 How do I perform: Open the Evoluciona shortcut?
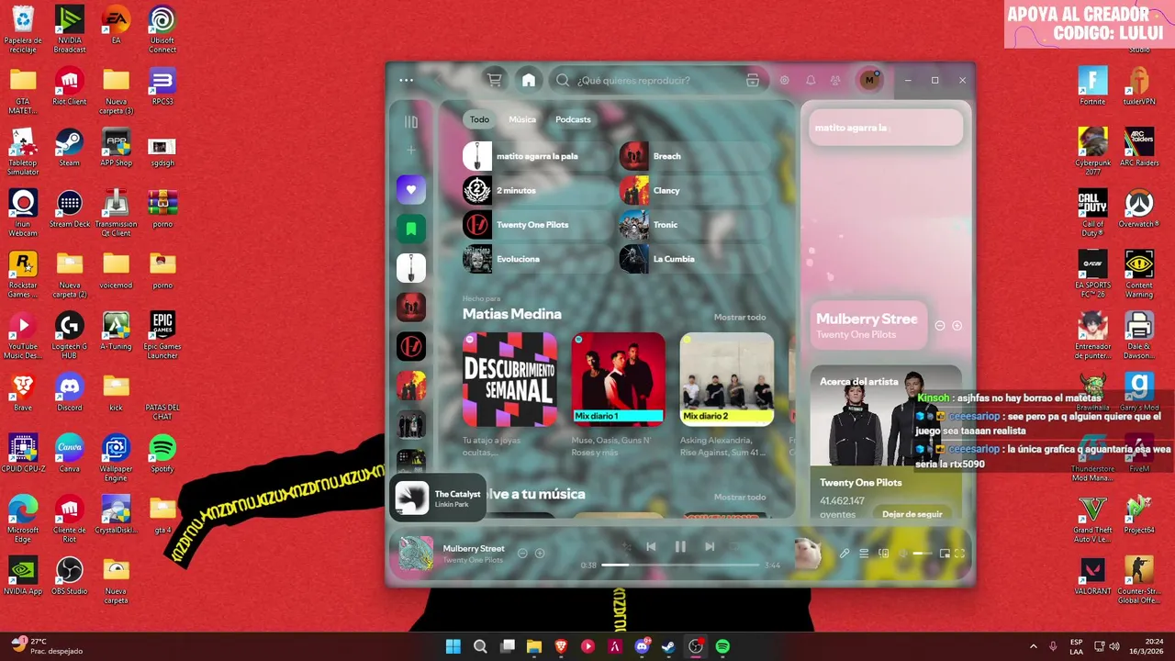coord(537,259)
